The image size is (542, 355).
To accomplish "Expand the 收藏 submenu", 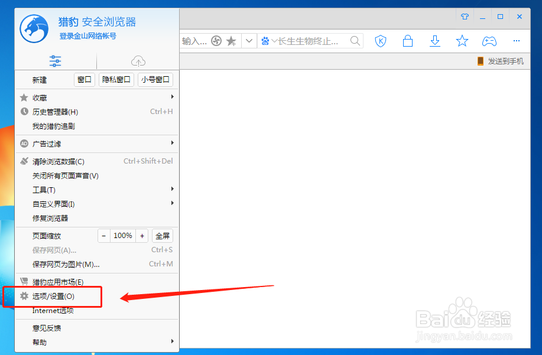I will 97,97.
